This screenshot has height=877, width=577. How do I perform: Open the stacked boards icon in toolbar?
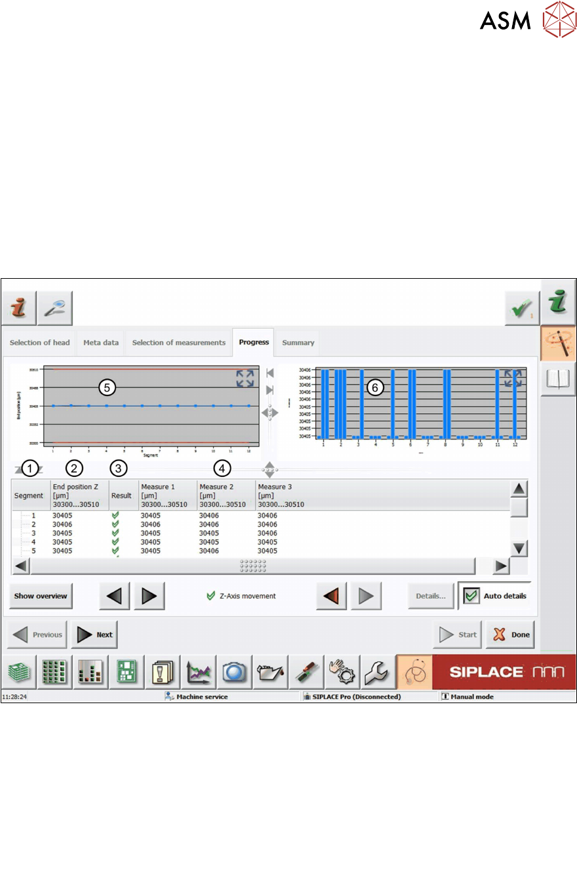[20, 672]
